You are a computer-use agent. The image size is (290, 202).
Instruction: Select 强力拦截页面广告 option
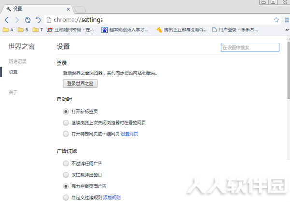point(66,186)
